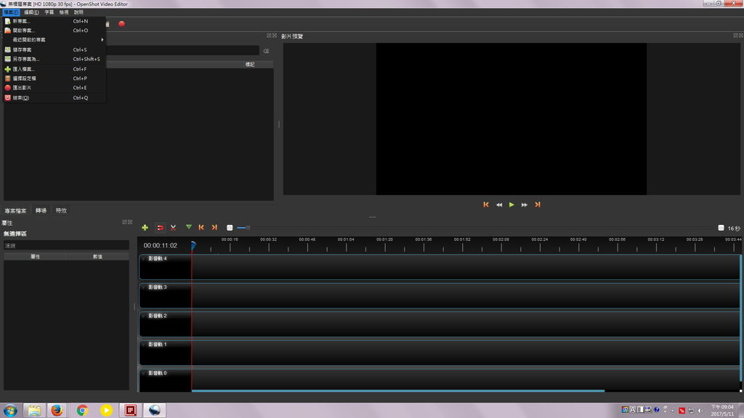The height and width of the screenshot is (418, 744).
Task: Click the properties filter input field
Action: (x=66, y=245)
